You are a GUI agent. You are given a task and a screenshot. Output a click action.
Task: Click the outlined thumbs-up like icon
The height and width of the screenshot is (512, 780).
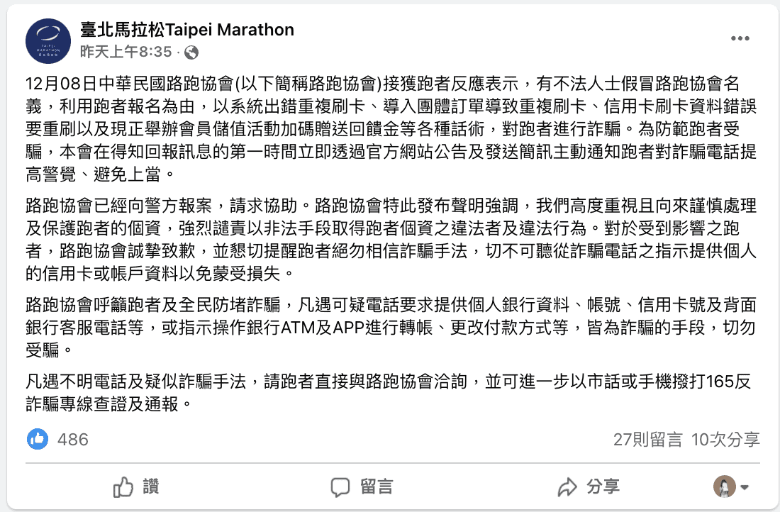(x=123, y=486)
